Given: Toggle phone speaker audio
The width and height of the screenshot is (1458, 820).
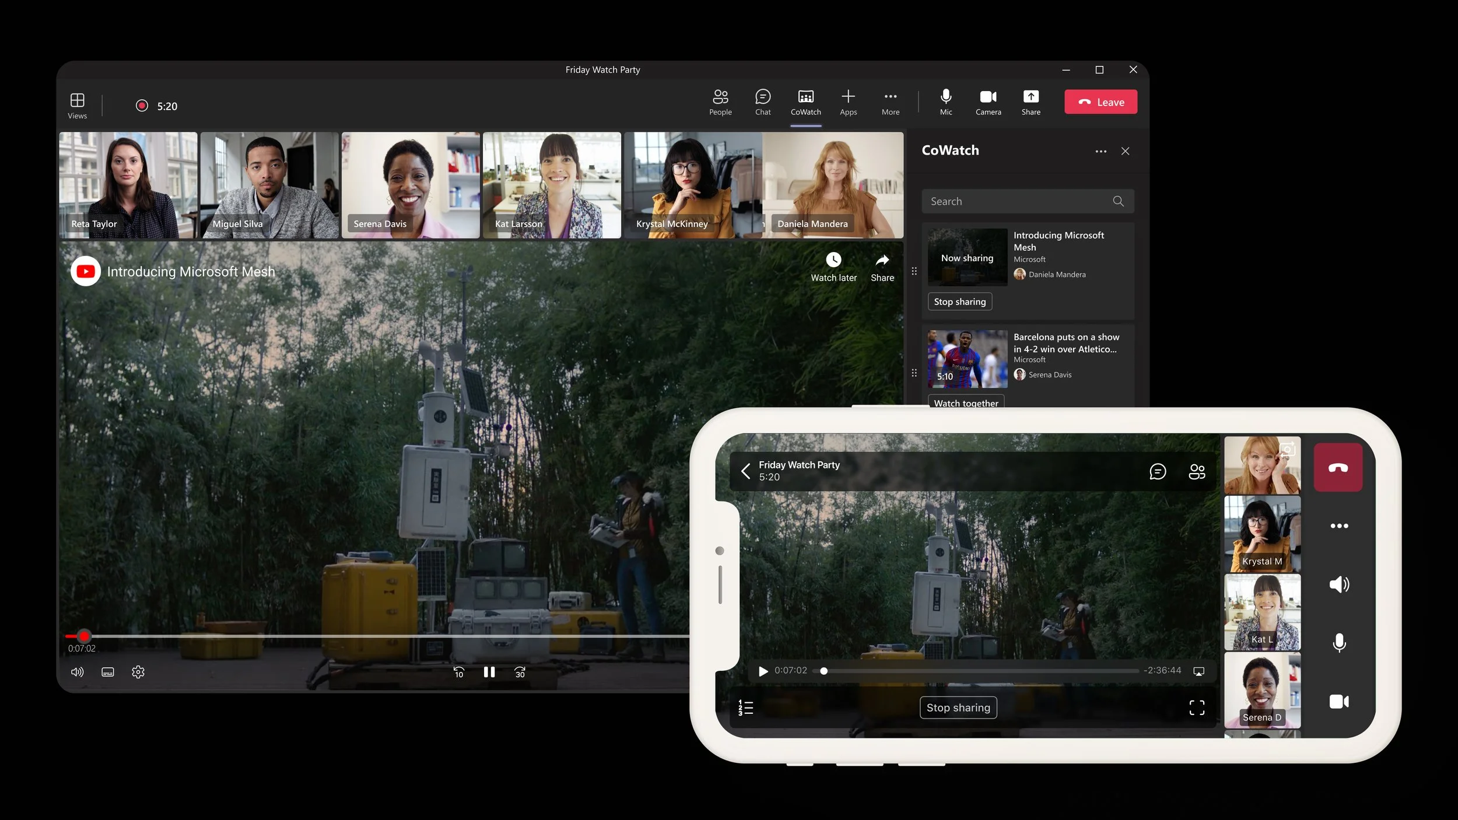Looking at the screenshot, I should pos(1339,584).
